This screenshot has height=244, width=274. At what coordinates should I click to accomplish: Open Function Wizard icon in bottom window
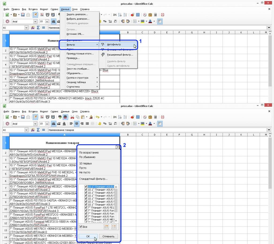33,130
